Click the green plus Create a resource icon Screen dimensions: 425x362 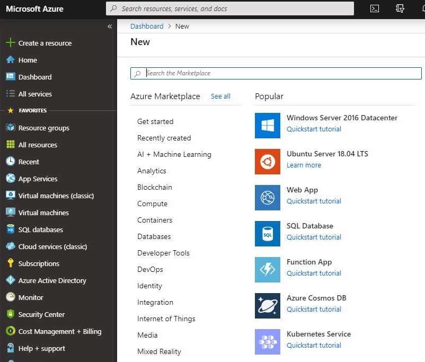tap(10, 43)
